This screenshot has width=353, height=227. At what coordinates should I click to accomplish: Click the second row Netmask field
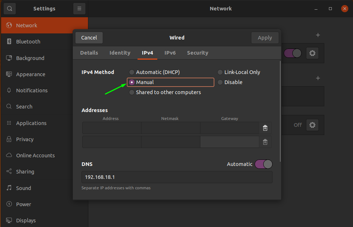pos(171,142)
